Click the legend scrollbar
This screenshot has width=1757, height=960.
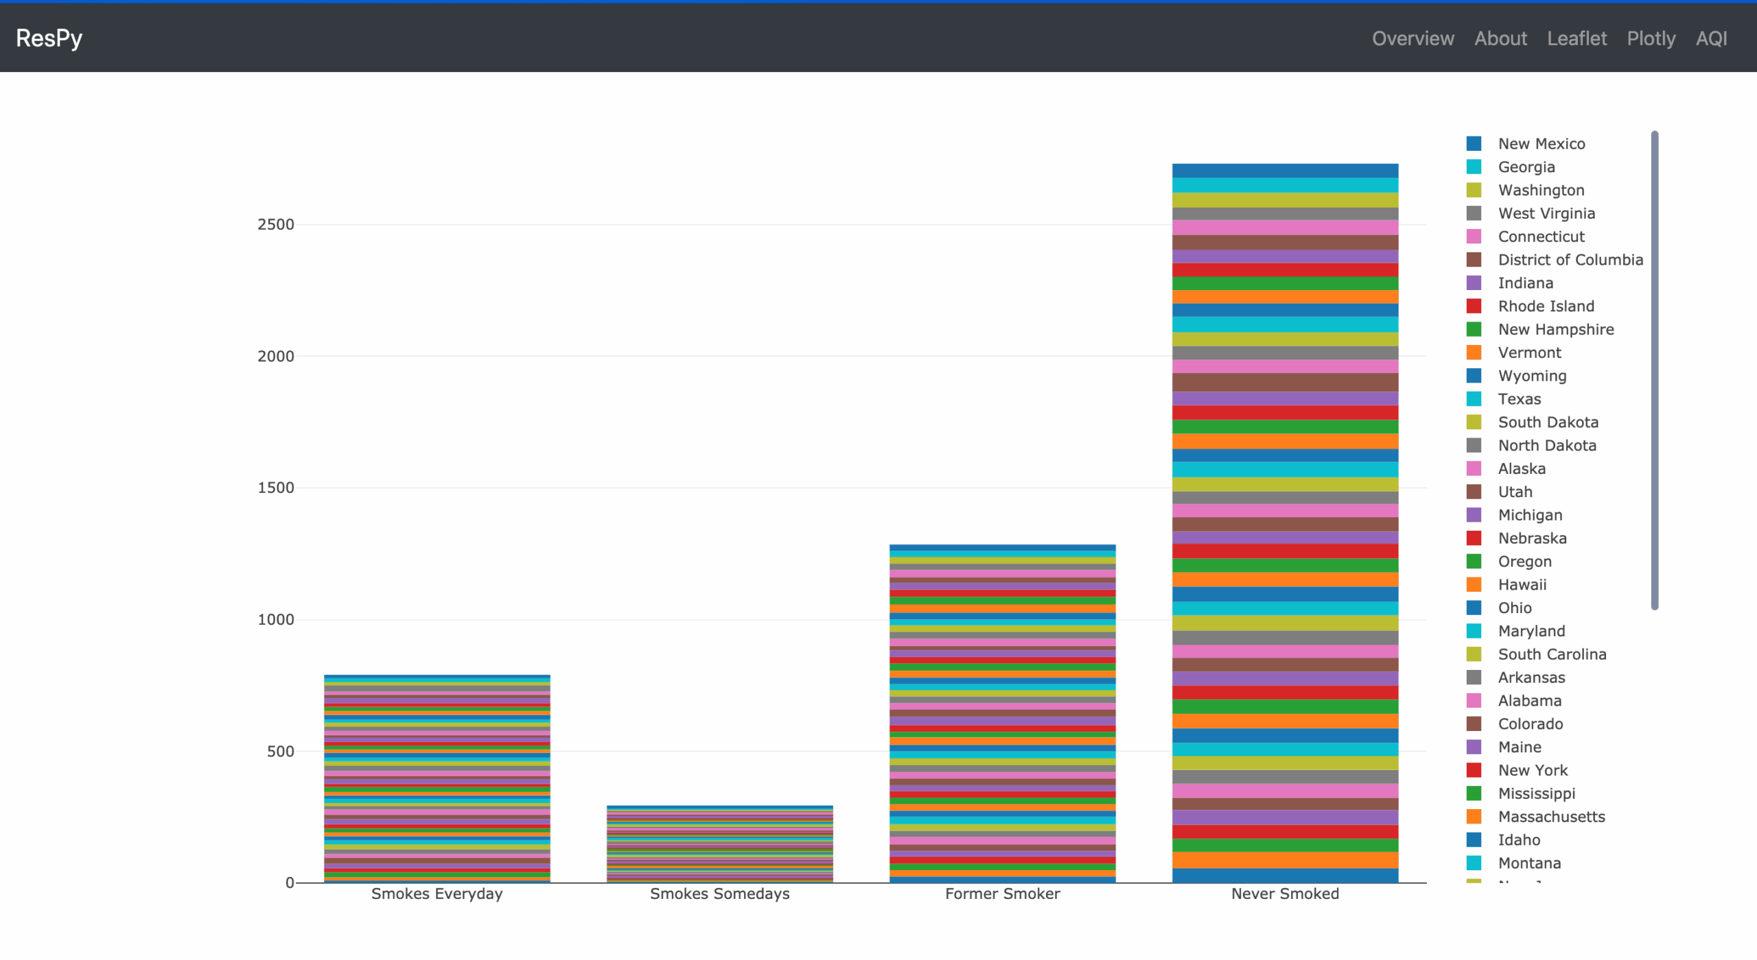coord(1655,370)
